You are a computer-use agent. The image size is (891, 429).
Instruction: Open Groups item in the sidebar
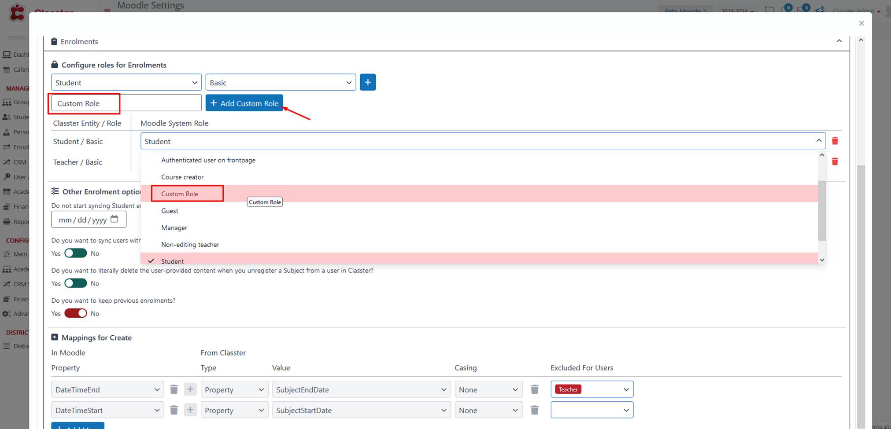(x=16, y=102)
